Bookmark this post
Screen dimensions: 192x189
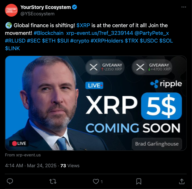click(139, 181)
